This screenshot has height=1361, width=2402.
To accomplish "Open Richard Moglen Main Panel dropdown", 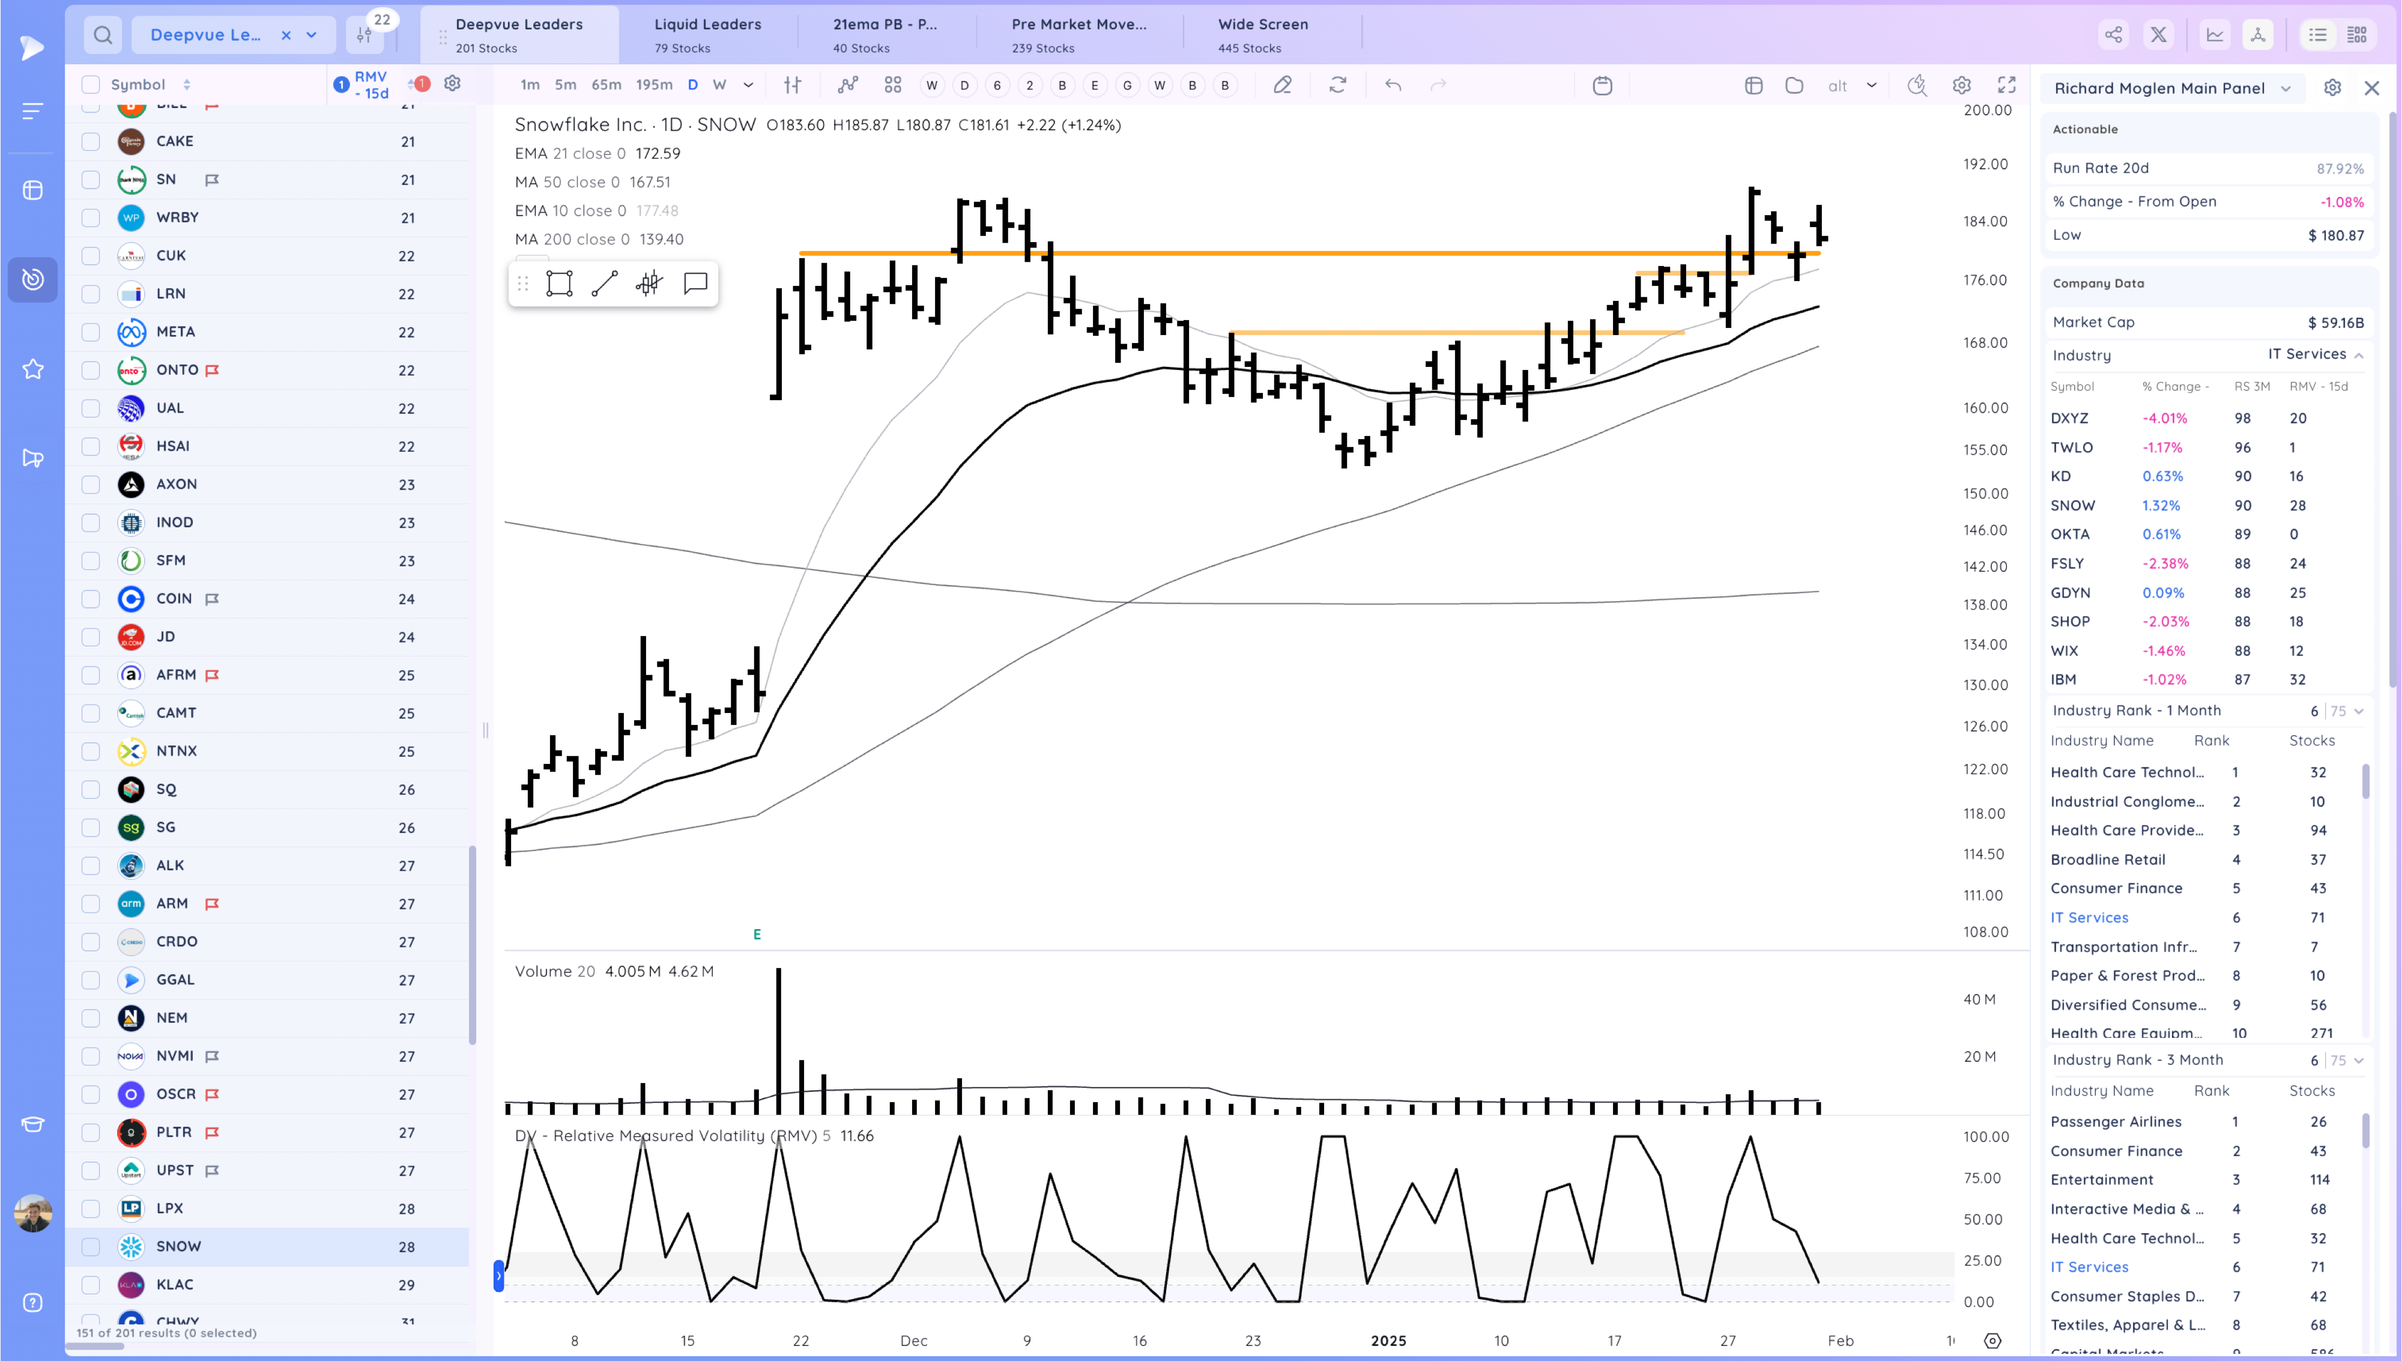I will (x=2286, y=88).
